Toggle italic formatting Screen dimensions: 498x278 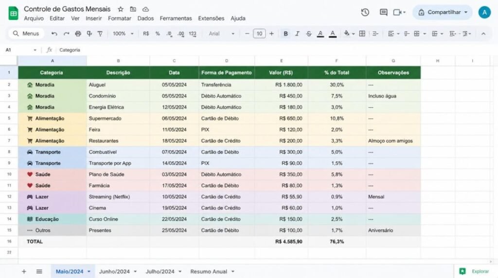click(297, 34)
